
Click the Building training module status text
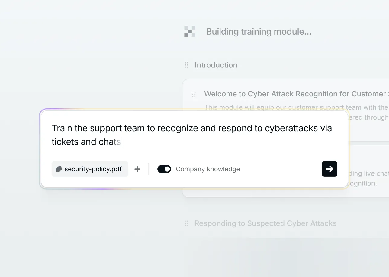click(x=259, y=32)
